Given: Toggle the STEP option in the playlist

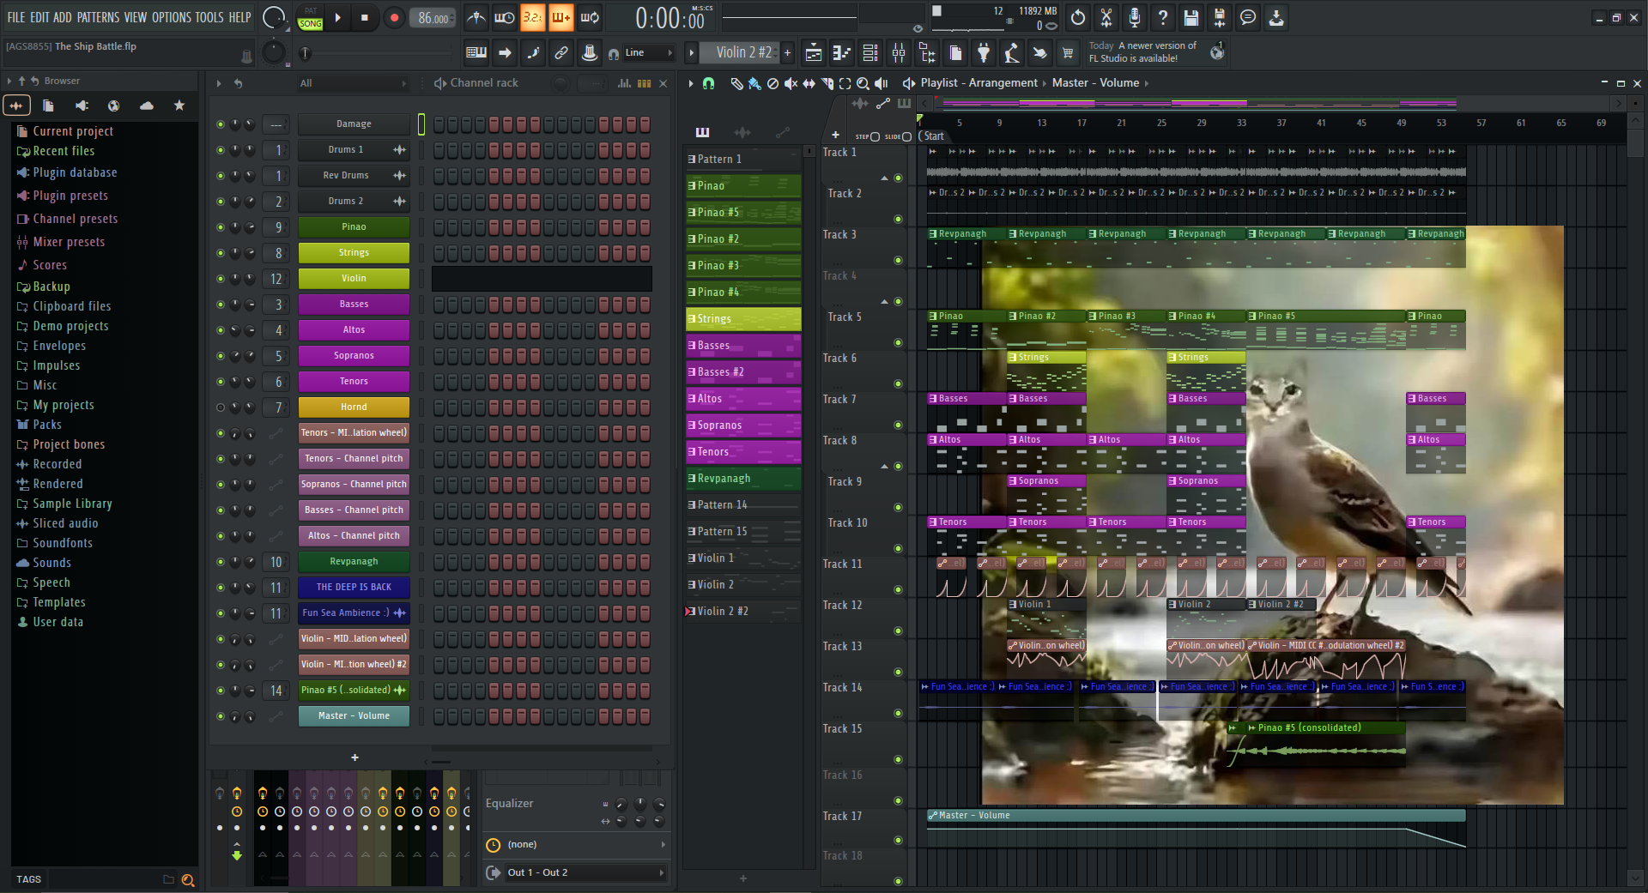Looking at the screenshot, I should point(875,136).
